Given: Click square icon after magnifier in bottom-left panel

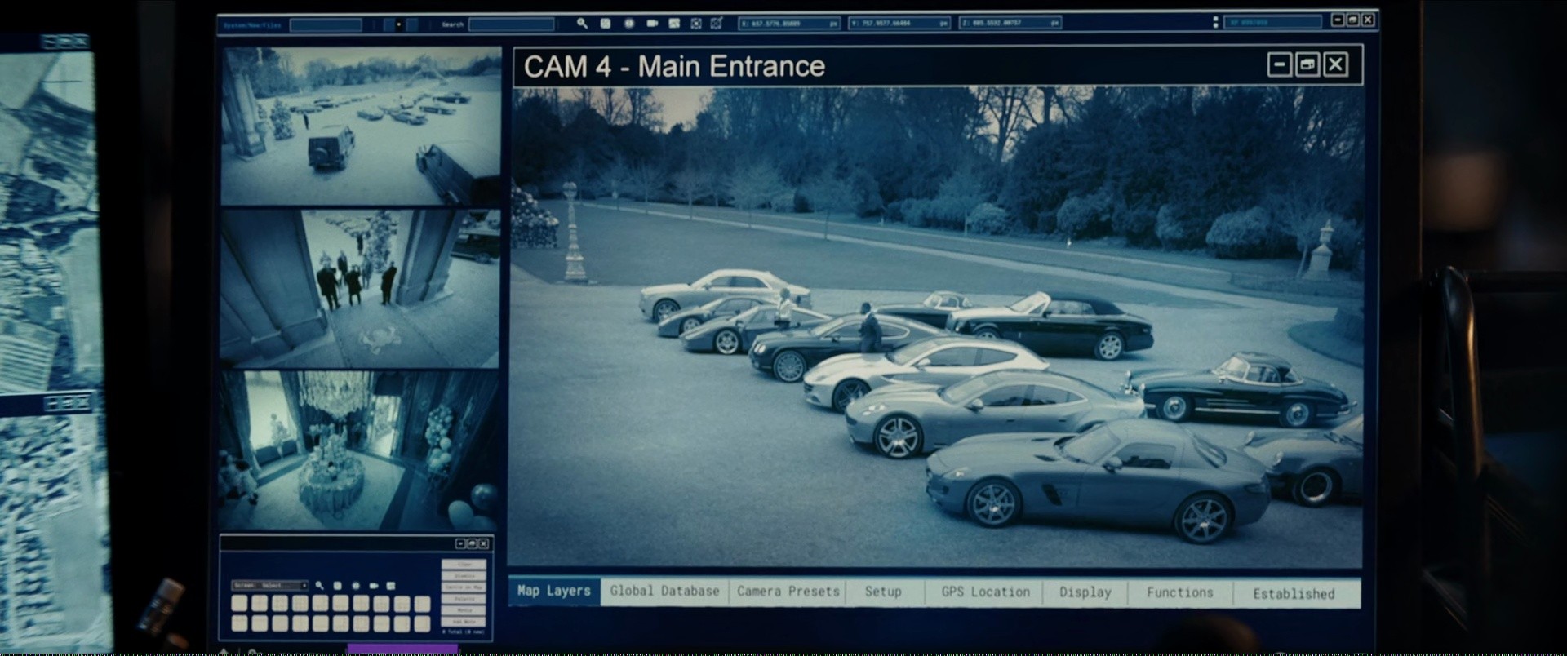Looking at the screenshot, I should pos(337,586).
